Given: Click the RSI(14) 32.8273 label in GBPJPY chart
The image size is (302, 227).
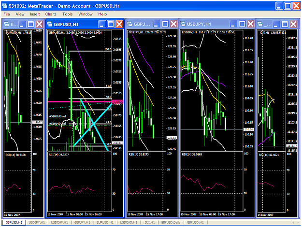Looking at the screenshot, I should [139, 154].
